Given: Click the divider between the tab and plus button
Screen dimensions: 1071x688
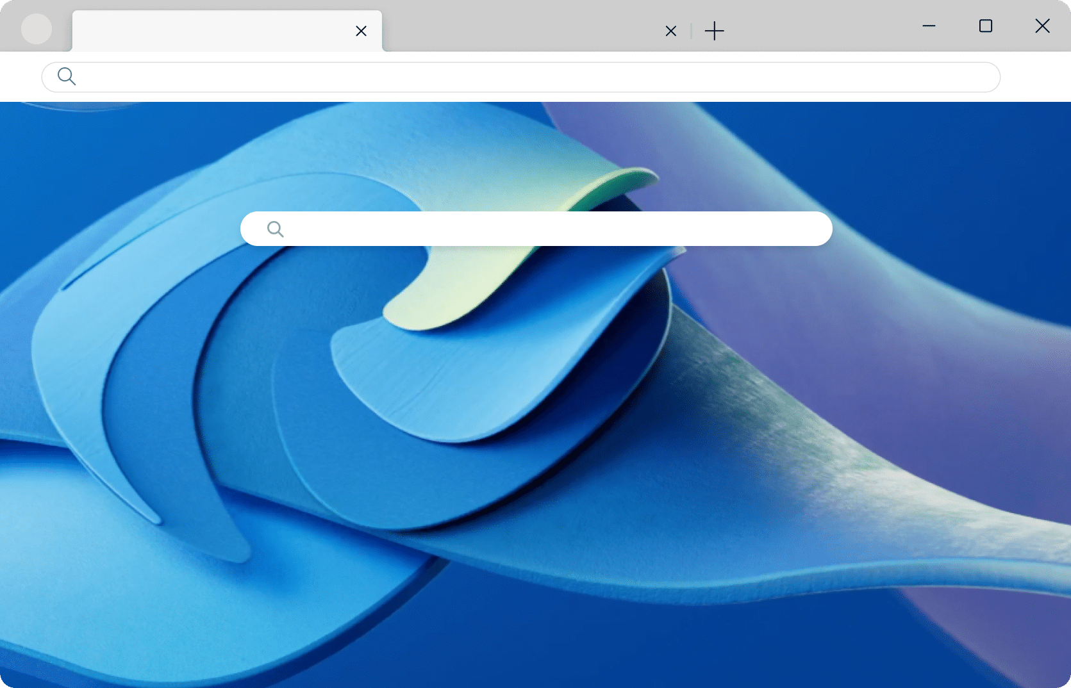Looking at the screenshot, I should tap(691, 31).
